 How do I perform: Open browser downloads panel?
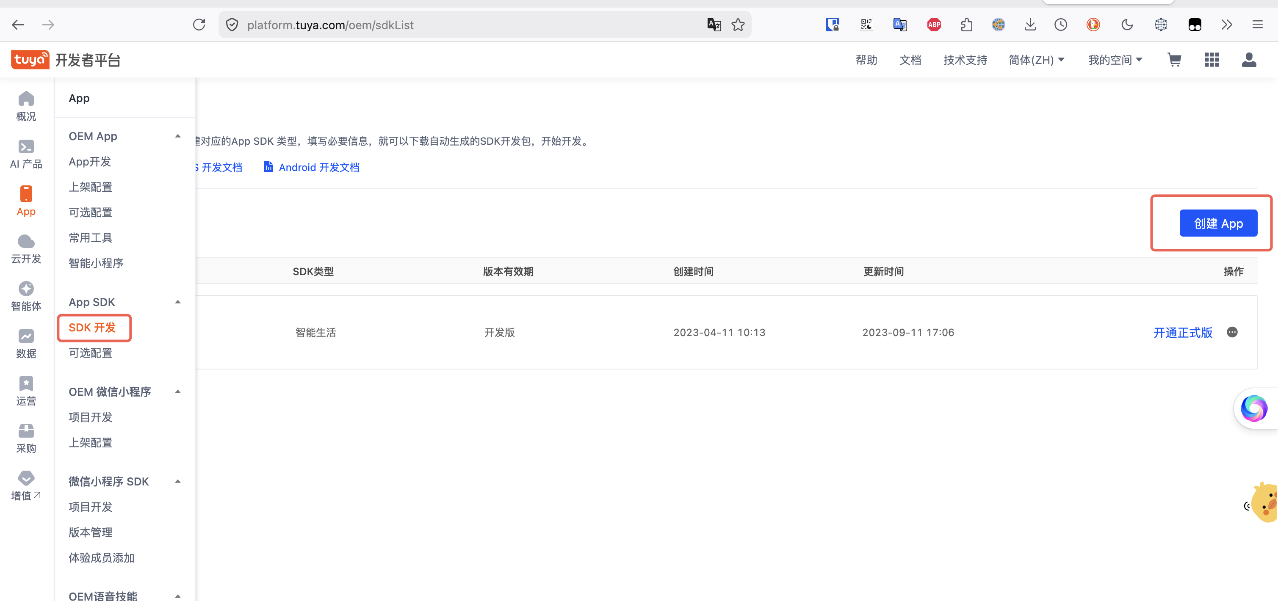pos(1030,25)
